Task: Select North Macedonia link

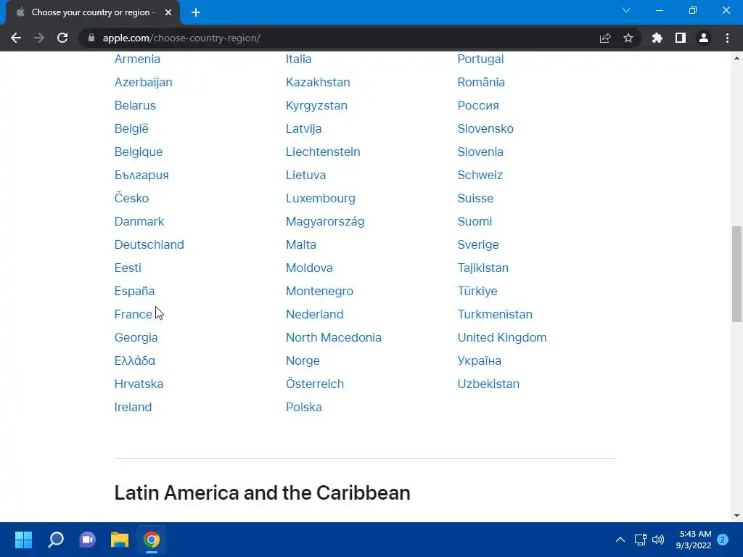Action: tap(334, 338)
